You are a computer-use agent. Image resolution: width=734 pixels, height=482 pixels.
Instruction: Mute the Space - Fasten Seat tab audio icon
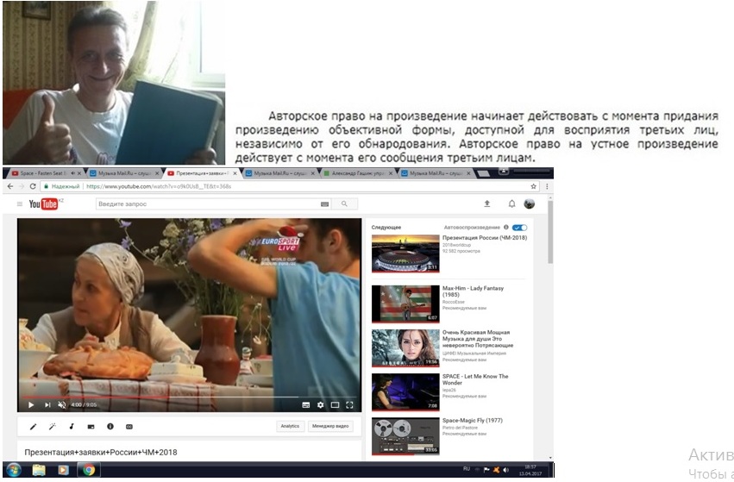click(72, 173)
